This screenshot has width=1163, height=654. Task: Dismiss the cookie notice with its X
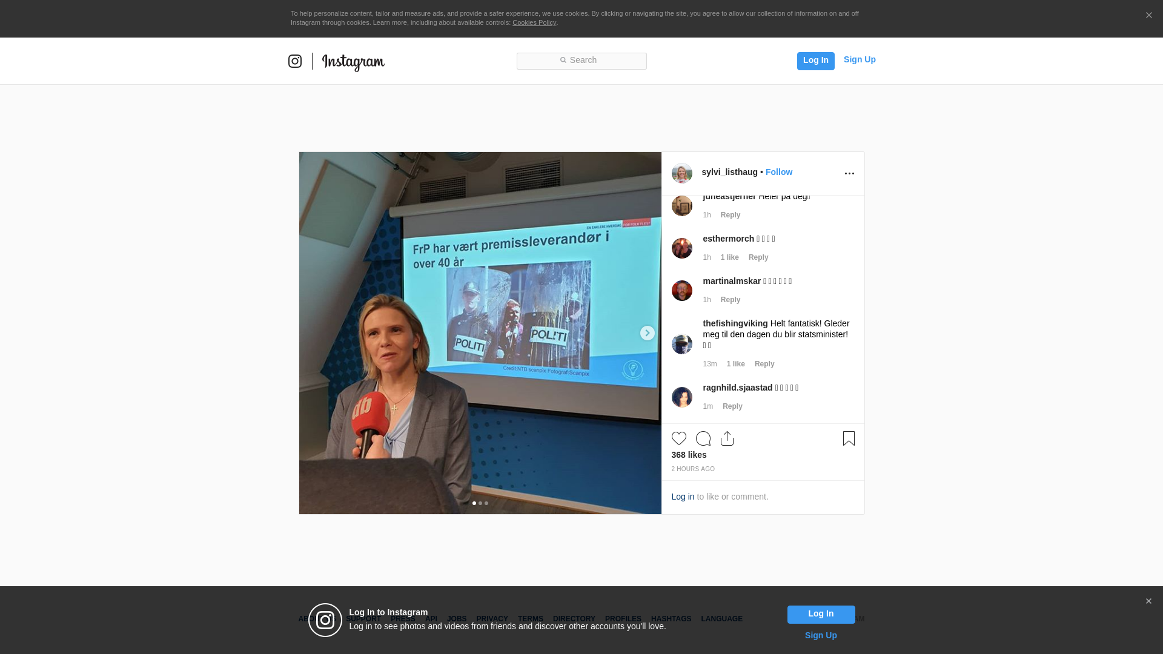[x=1148, y=16]
